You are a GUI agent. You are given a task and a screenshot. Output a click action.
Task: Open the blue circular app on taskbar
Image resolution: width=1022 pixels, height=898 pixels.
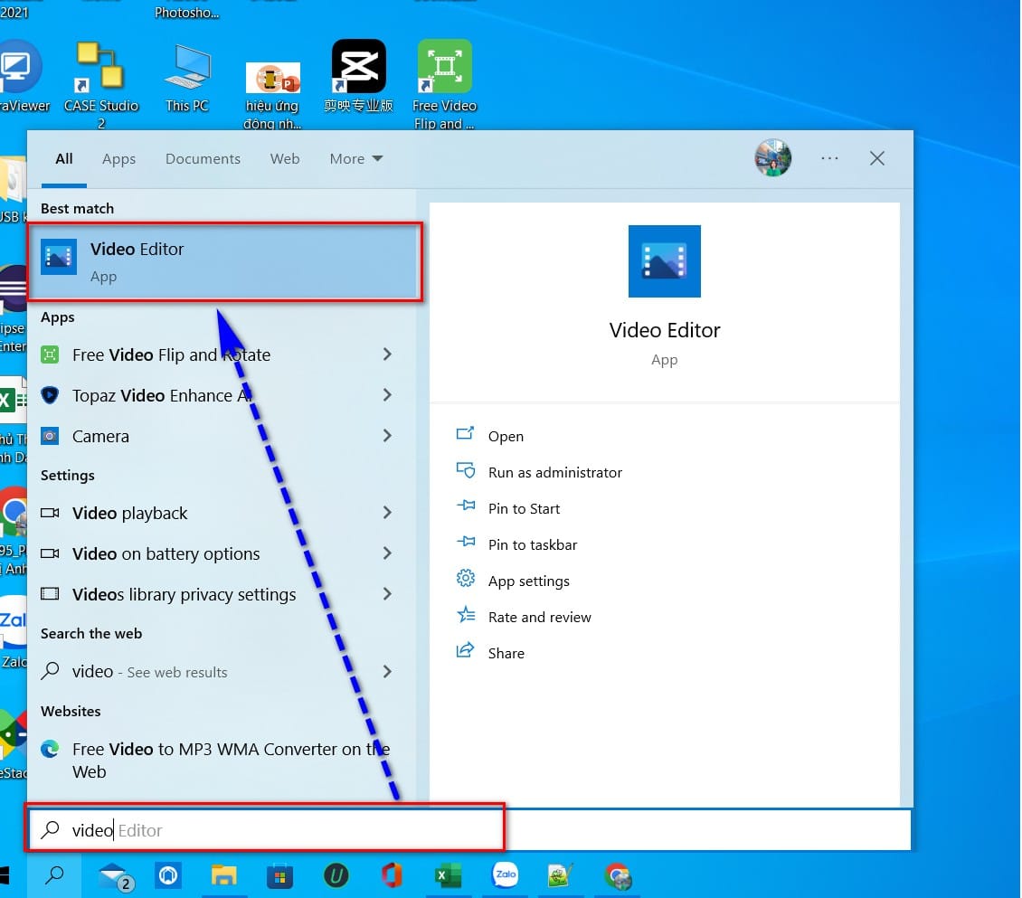[x=168, y=875]
